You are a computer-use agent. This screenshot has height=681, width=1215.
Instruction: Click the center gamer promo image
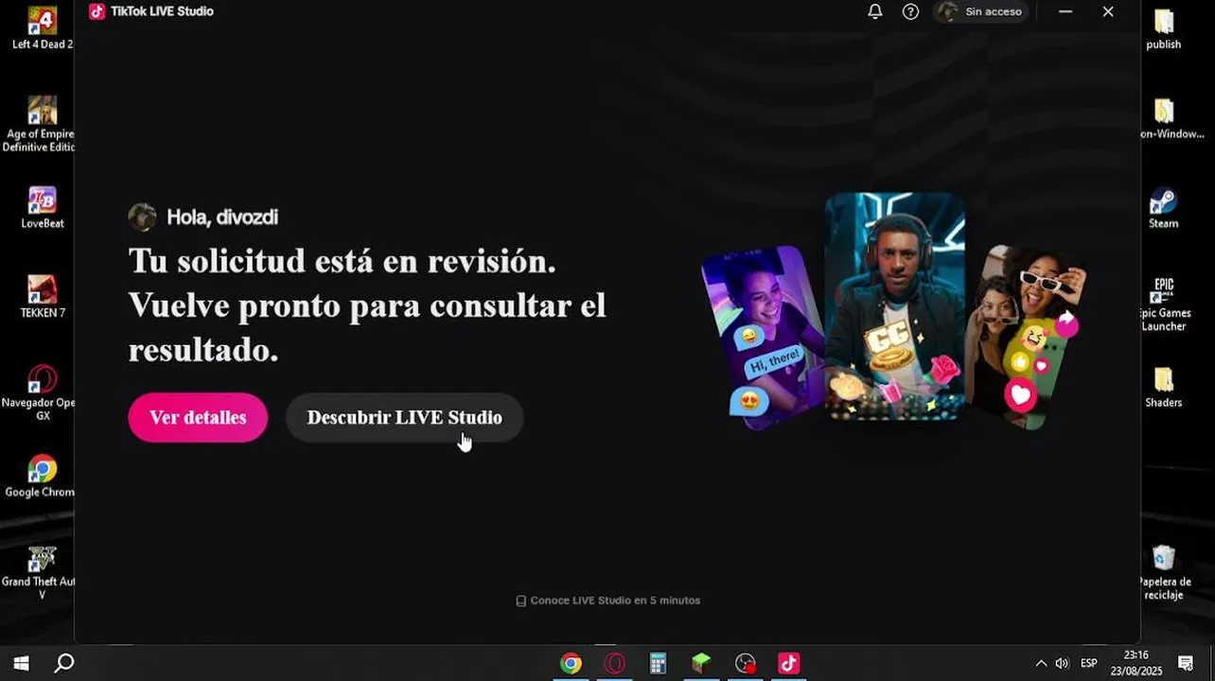tap(895, 307)
